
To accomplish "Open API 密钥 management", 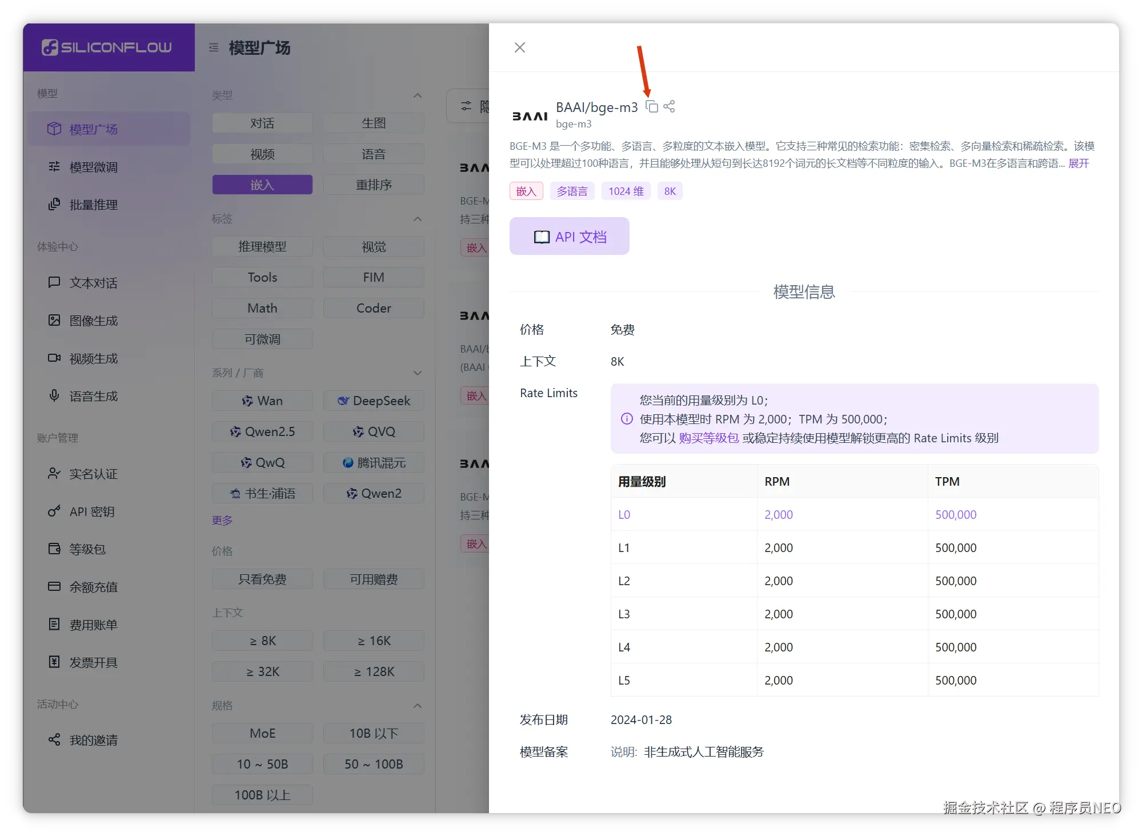I will (91, 511).
